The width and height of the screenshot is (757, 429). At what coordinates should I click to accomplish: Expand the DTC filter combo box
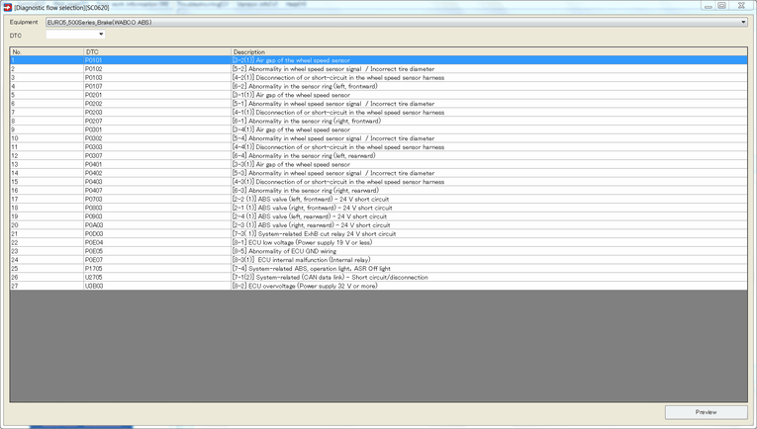[101, 35]
